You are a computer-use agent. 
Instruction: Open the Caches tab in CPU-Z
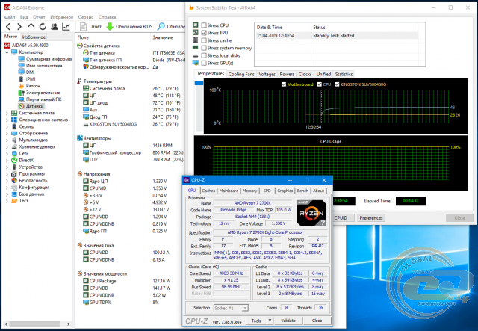208,191
